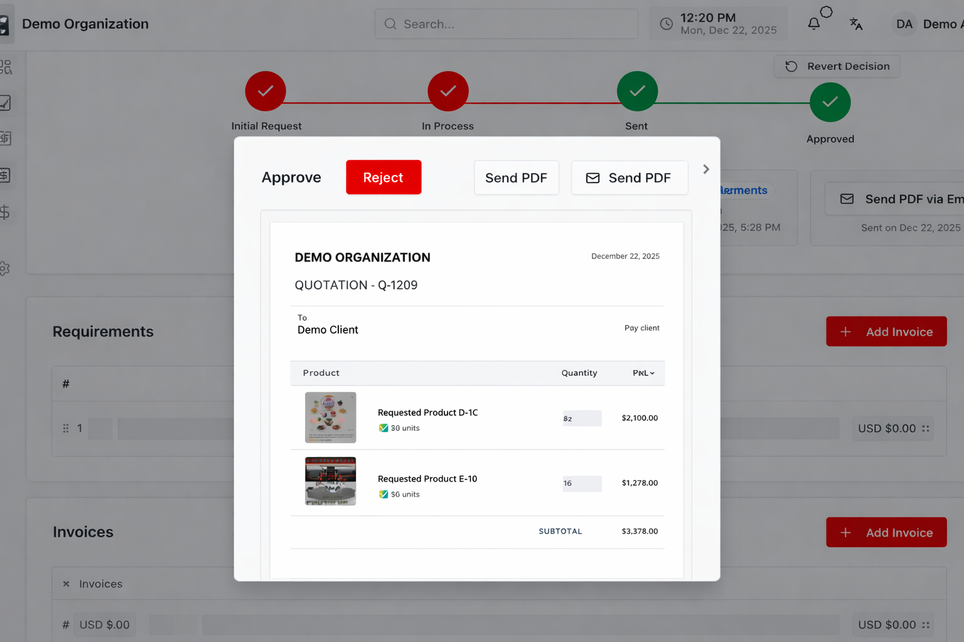Viewport: 964px width, 642px height.
Task: Click the Sent step in progress tracker
Action: pyautogui.click(x=637, y=92)
